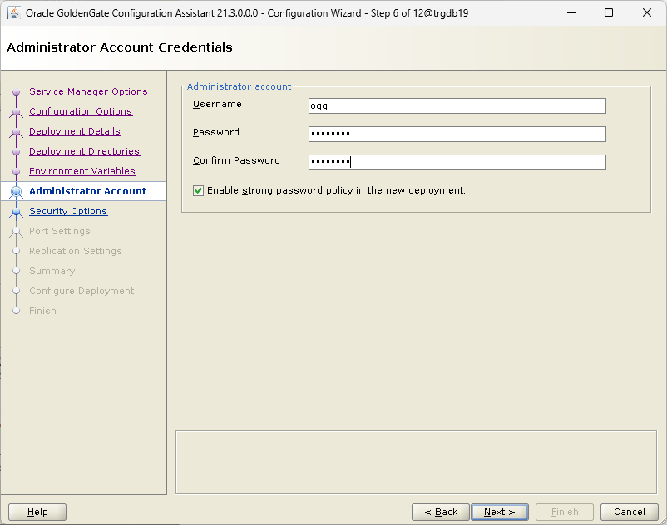Go back with the Back button
667x525 pixels.
pos(440,512)
